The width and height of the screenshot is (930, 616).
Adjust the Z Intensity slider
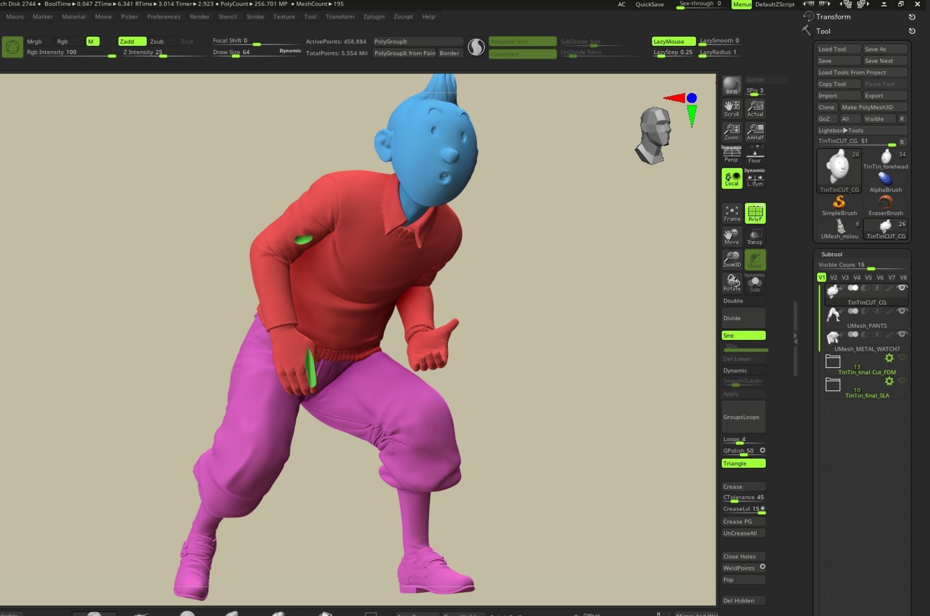click(163, 53)
